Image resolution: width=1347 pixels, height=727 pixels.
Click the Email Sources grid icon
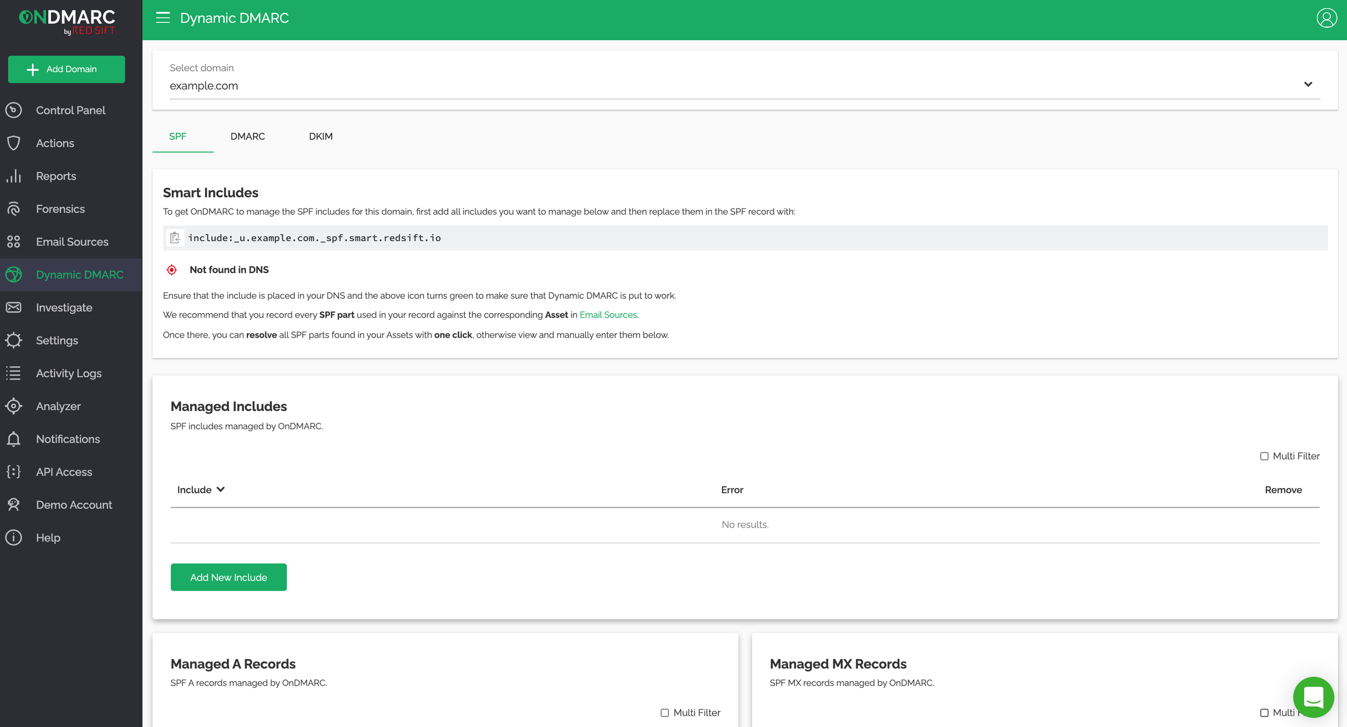tap(14, 242)
